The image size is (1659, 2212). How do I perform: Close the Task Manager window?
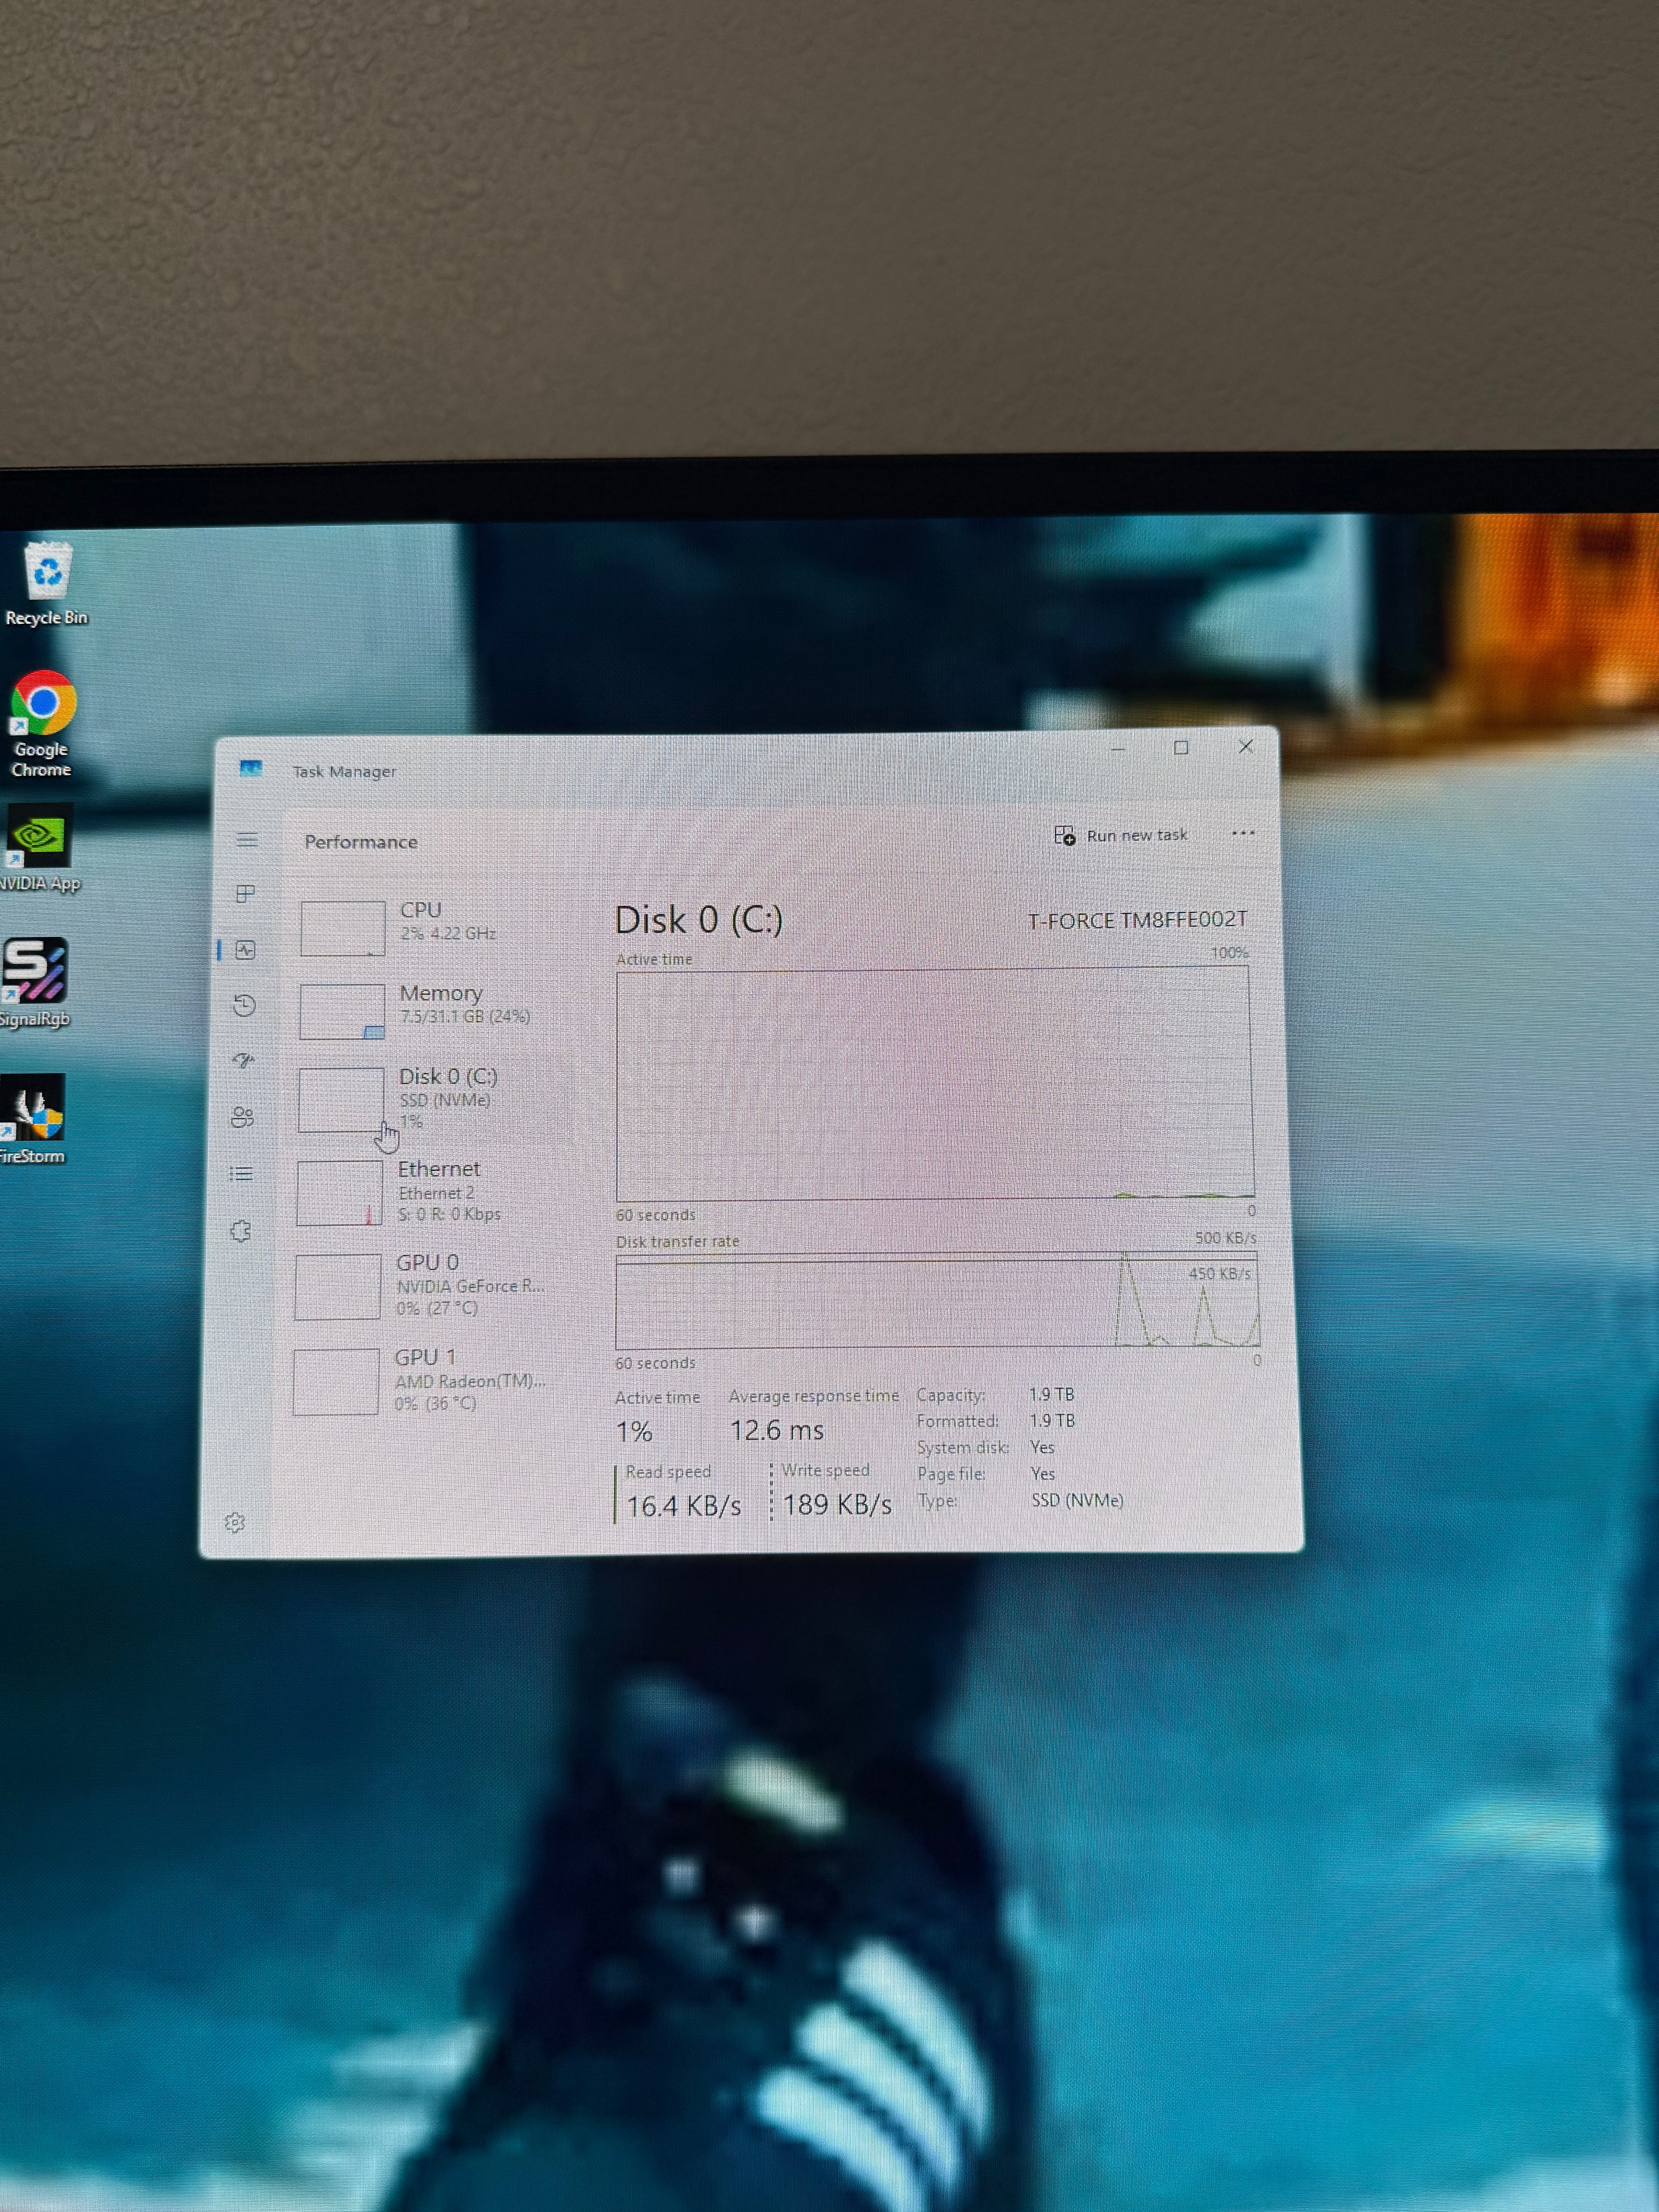coord(1246,746)
